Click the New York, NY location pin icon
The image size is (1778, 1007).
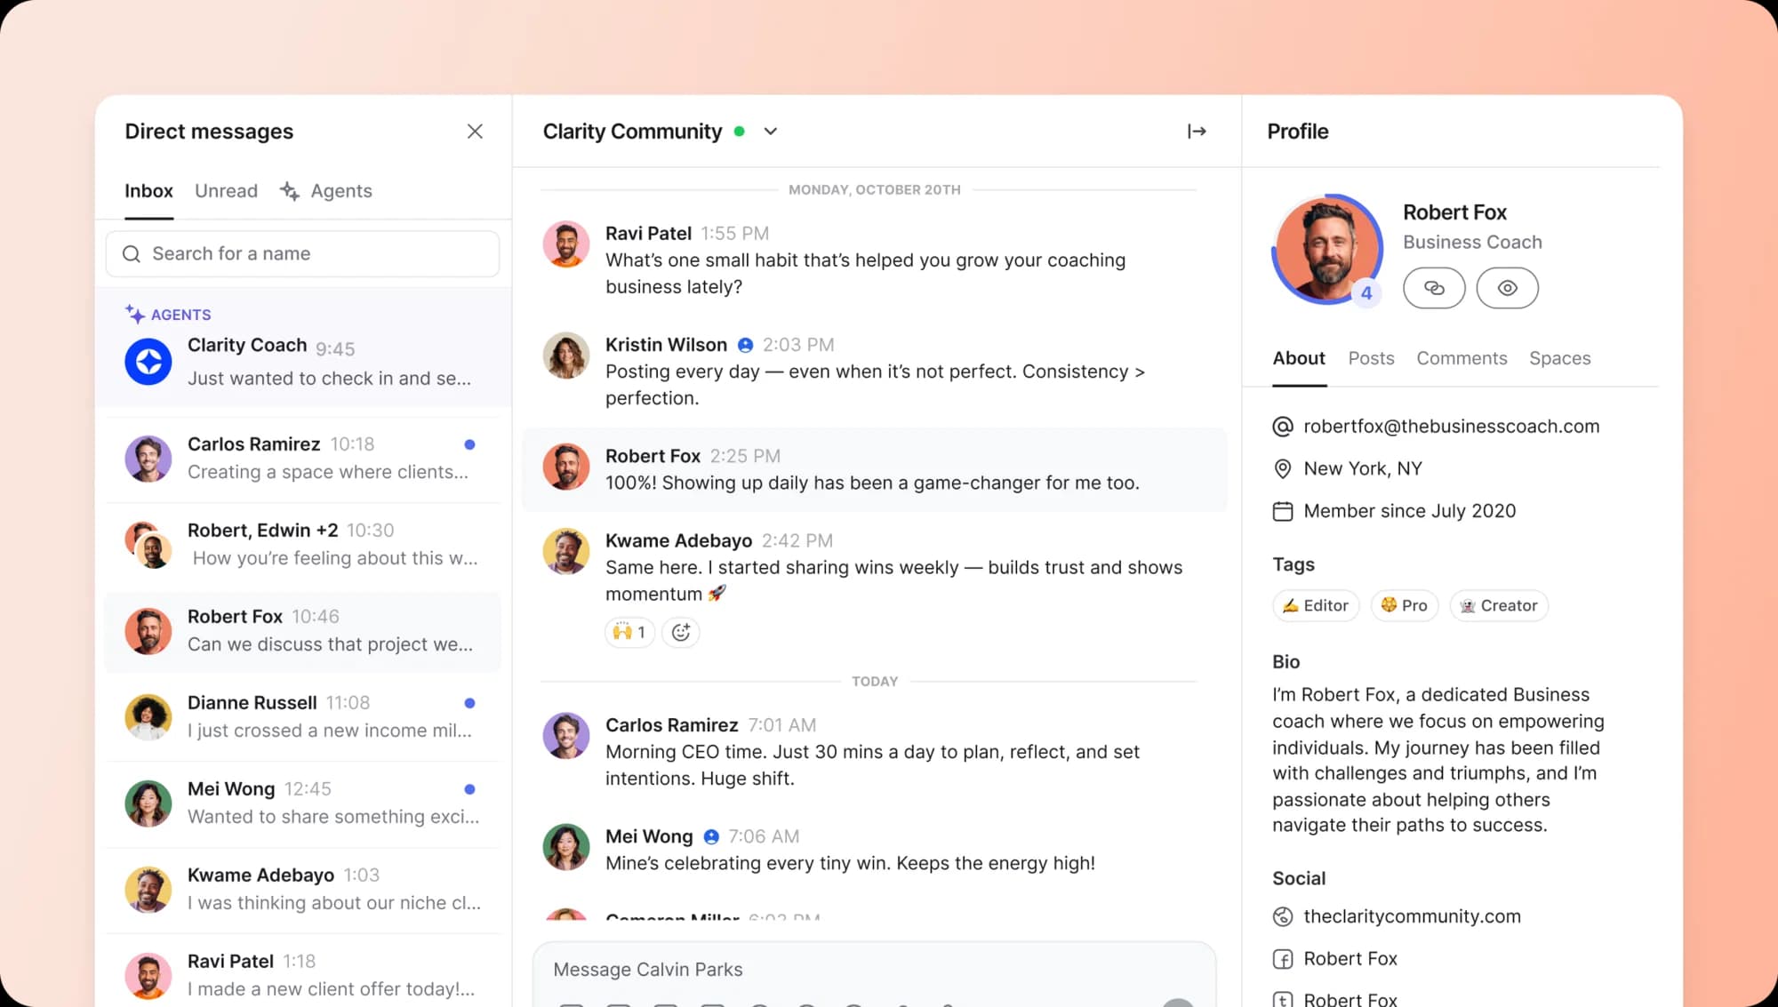1282,469
